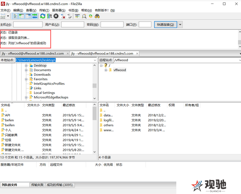Click the remote site path field /vffwood
Screen dimensions: 241x194
(x=177, y=60)
